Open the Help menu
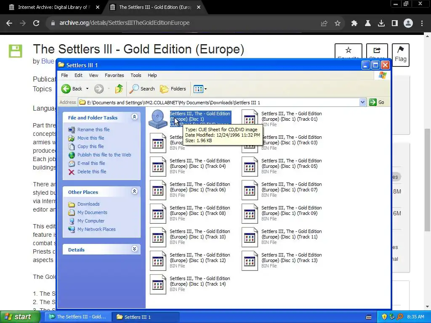Viewport: 431px width, 323px height. tap(152, 75)
